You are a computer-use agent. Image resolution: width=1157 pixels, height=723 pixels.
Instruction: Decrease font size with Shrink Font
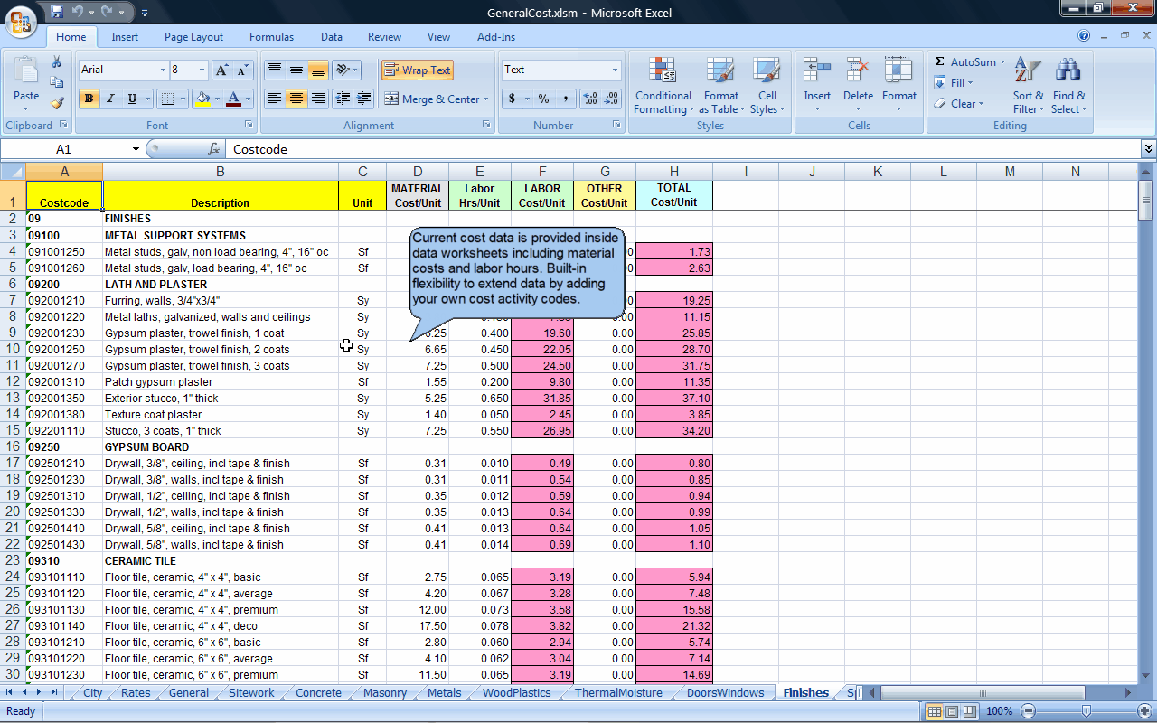click(242, 70)
